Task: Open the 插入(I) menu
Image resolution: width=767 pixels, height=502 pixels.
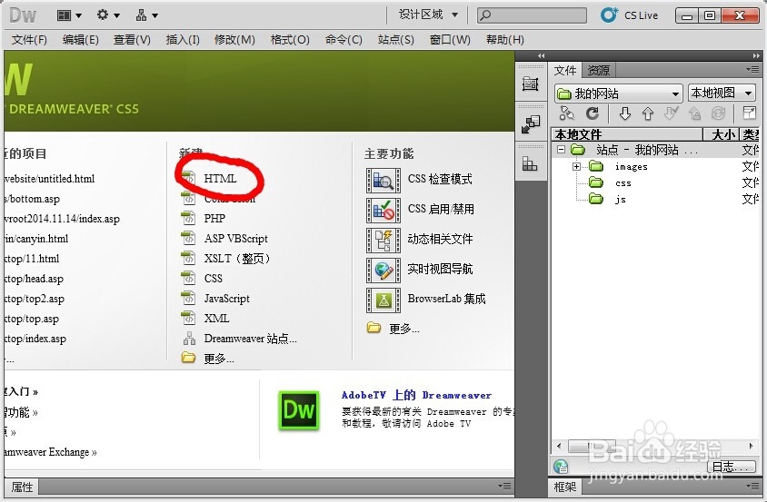Action: pos(183,40)
